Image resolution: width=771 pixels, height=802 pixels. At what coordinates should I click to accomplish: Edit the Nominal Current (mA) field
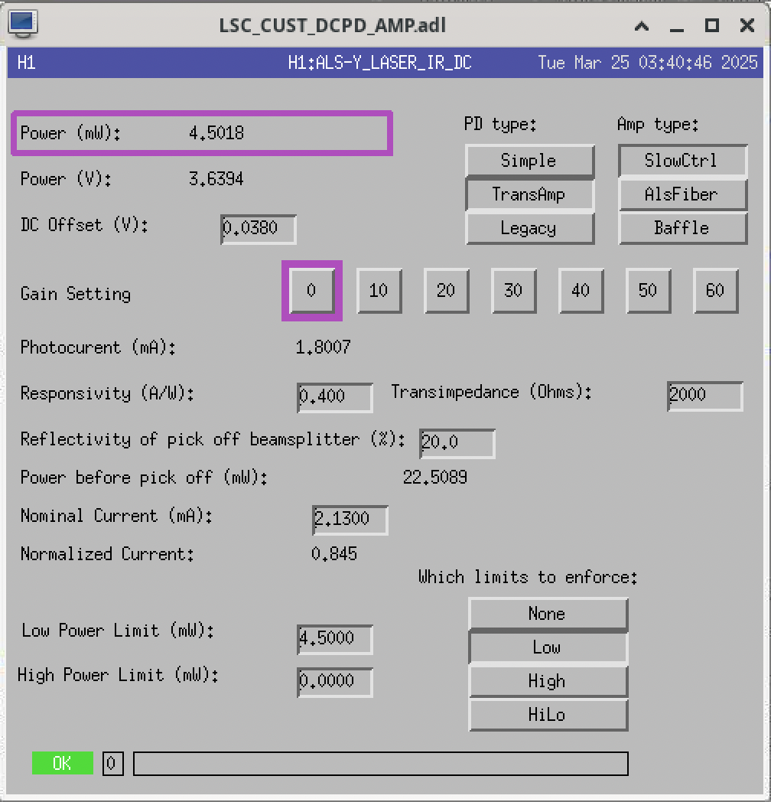[350, 520]
